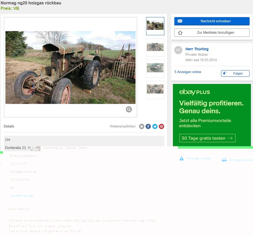Open Herr Thürling seller profile
The height and width of the screenshot is (236, 253).
point(197,49)
